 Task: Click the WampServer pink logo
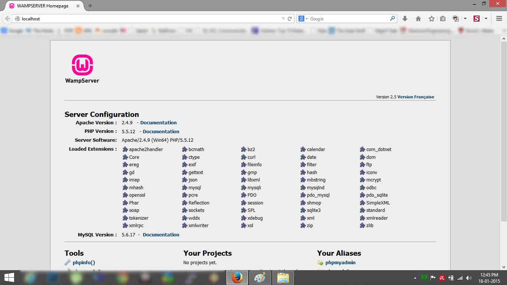(82, 65)
